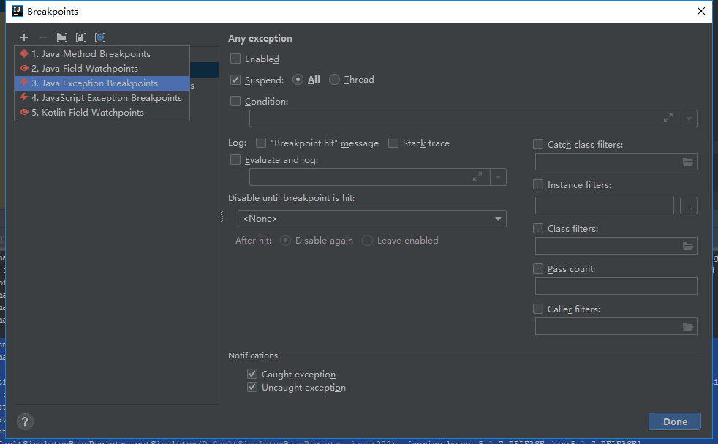Open the Condition history dropdown arrow

pyautogui.click(x=689, y=118)
